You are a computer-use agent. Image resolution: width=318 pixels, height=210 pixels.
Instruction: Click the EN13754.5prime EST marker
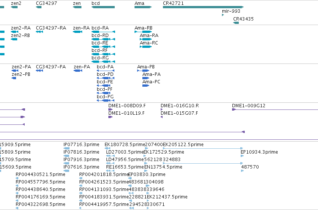click(146, 171)
